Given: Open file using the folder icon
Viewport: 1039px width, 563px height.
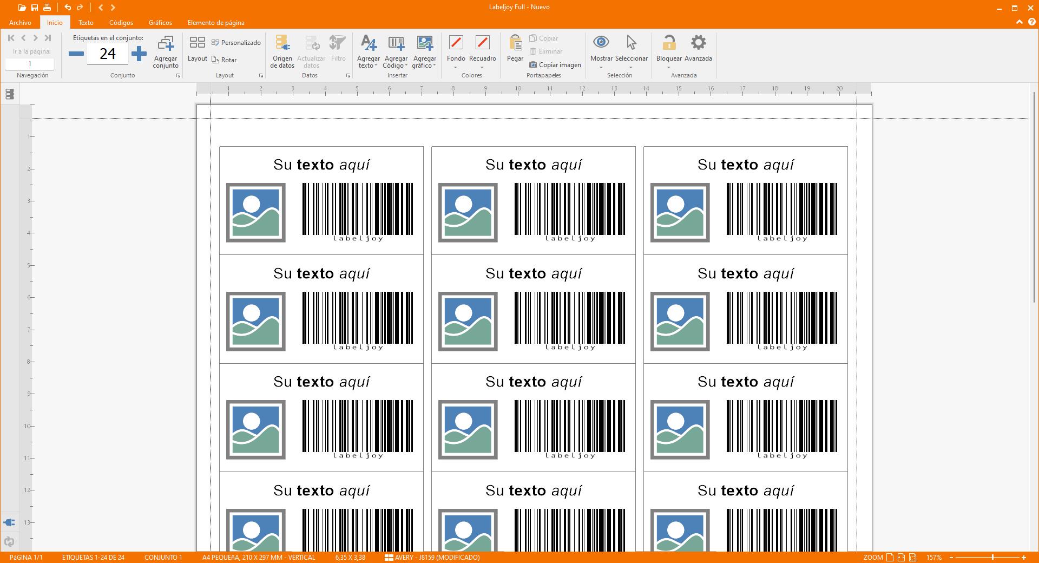Looking at the screenshot, I should [x=22, y=8].
